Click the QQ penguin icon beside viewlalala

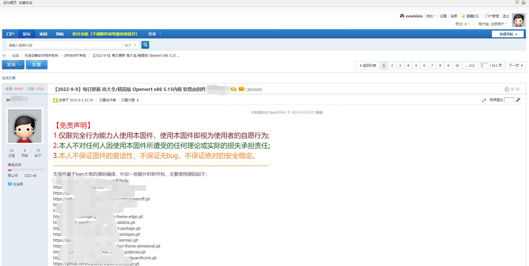pyautogui.click(x=402, y=16)
